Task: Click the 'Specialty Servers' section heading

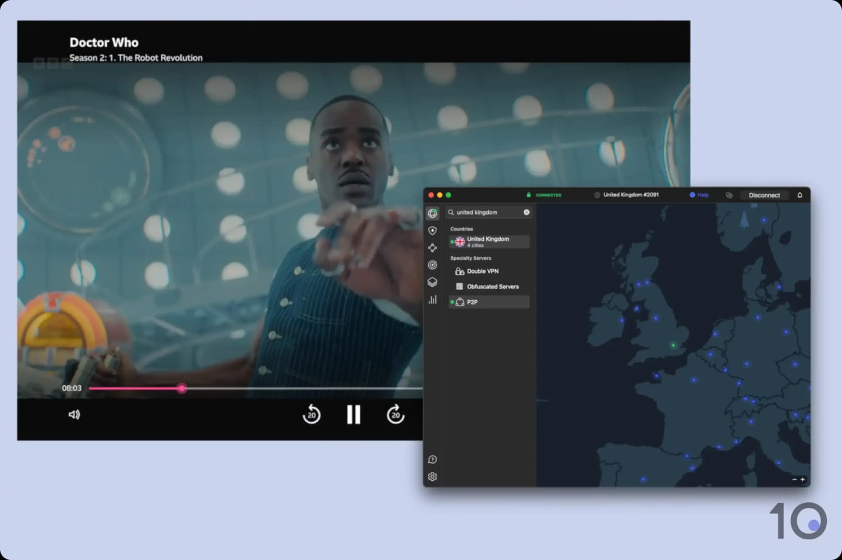Action: [470, 258]
